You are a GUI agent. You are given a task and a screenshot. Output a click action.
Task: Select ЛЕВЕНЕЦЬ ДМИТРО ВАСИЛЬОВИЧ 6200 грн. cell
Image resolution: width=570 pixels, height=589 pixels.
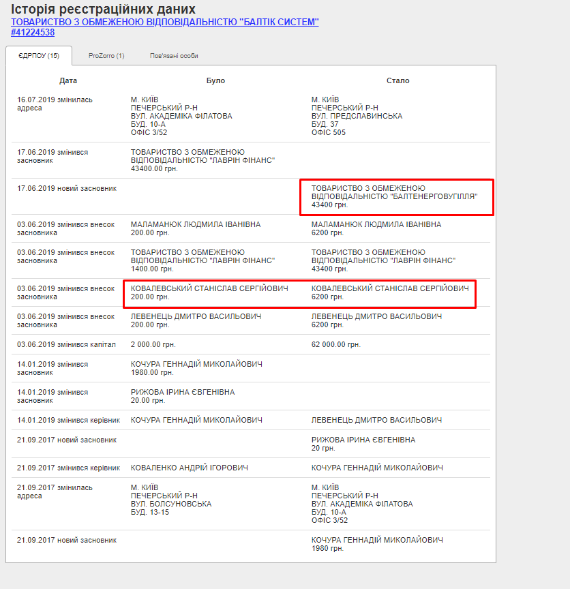tap(377, 320)
